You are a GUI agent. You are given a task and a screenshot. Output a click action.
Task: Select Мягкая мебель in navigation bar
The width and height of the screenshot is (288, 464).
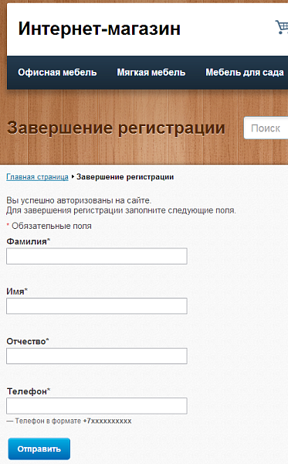pyautogui.click(x=151, y=73)
